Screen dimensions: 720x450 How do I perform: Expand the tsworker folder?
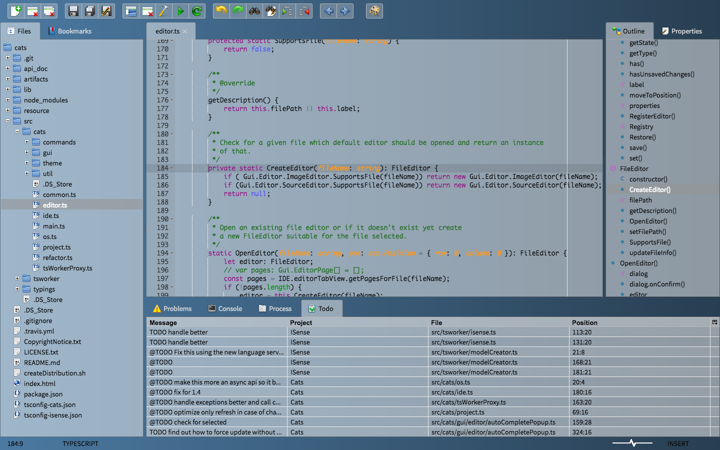click(x=17, y=278)
